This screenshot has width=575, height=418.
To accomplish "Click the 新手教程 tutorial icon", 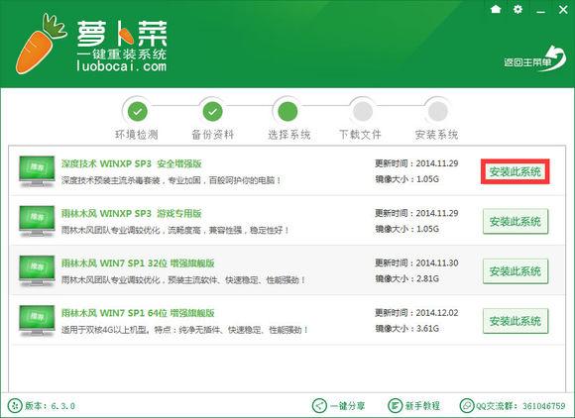I will pos(395,405).
